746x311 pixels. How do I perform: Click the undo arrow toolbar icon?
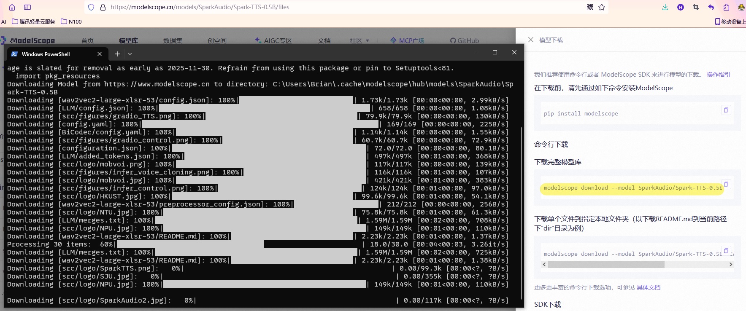[x=711, y=7]
